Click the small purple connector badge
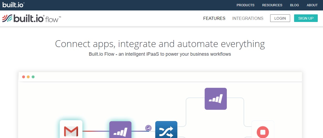 tap(148, 128)
